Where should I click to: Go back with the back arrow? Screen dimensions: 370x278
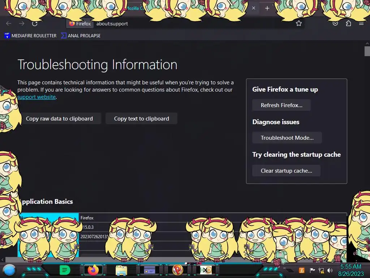[9, 24]
